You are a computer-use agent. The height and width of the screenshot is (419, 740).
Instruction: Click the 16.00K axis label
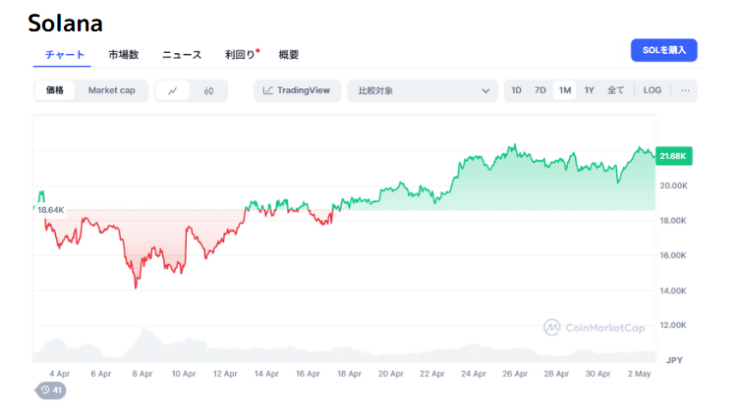(x=673, y=255)
